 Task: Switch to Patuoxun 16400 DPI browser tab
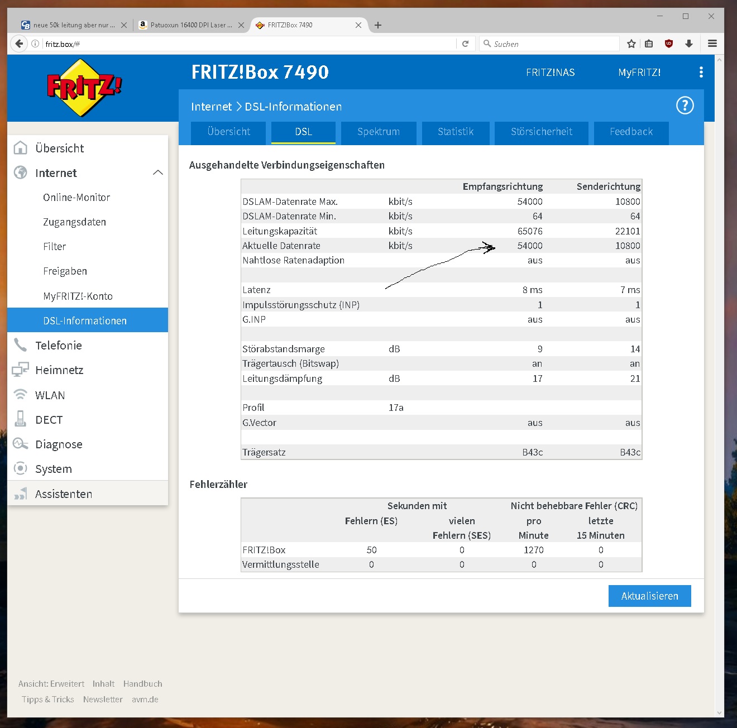[x=191, y=25]
